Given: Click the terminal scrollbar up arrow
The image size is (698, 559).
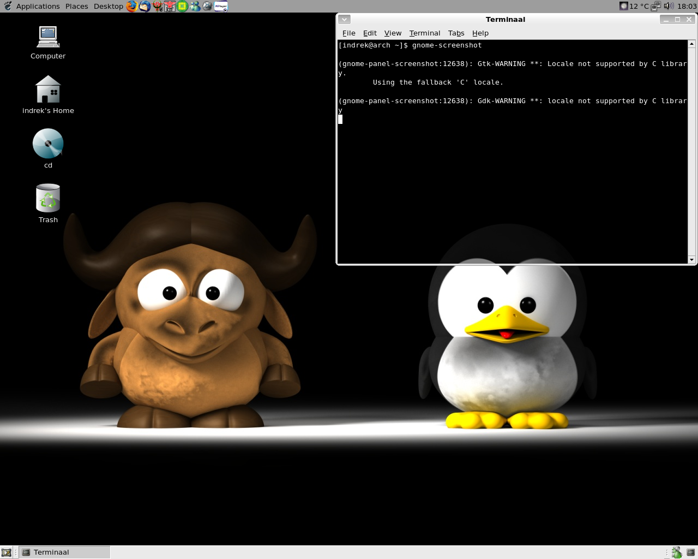Looking at the screenshot, I should [x=691, y=44].
